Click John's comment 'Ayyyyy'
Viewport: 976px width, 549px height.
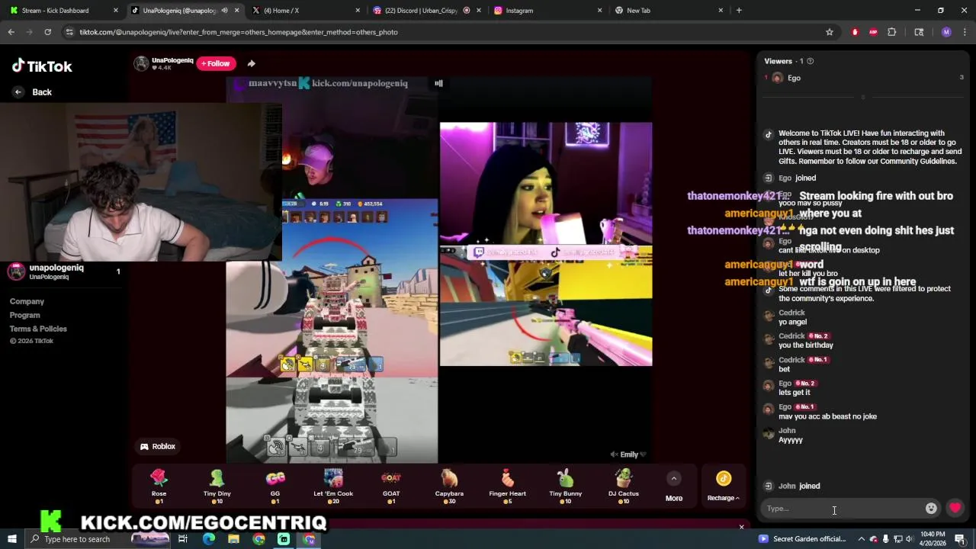click(x=790, y=440)
